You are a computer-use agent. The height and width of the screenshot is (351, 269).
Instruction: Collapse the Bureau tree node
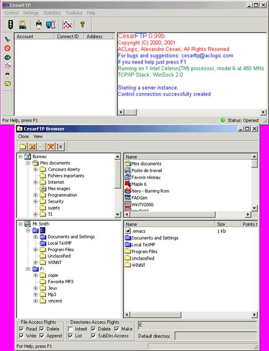tap(21, 156)
